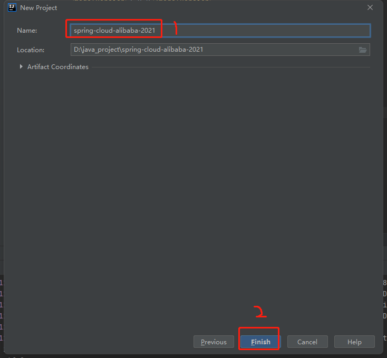Open the folder browse icon for Location
The height and width of the screenshot is (358, 387).
click(x=363, y=50)
